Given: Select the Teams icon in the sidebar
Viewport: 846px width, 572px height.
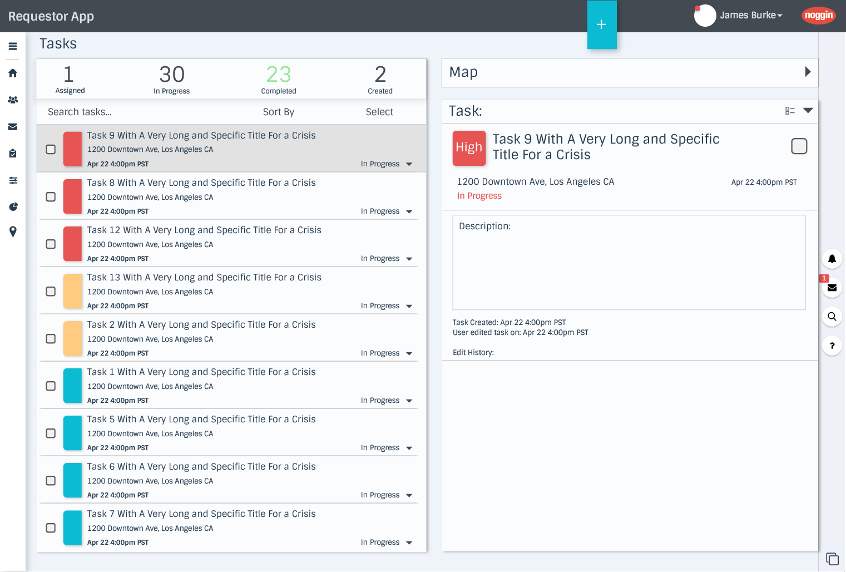Looking at the screenshot, I should 12,100.
